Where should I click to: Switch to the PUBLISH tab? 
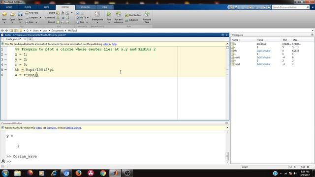(x=85, y=7)
